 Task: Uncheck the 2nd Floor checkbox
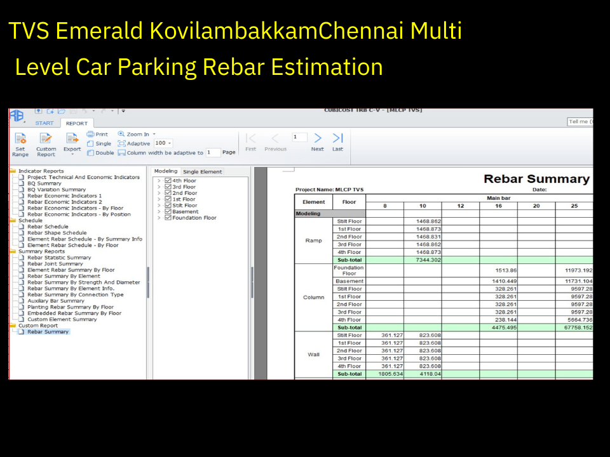(168, 193)
